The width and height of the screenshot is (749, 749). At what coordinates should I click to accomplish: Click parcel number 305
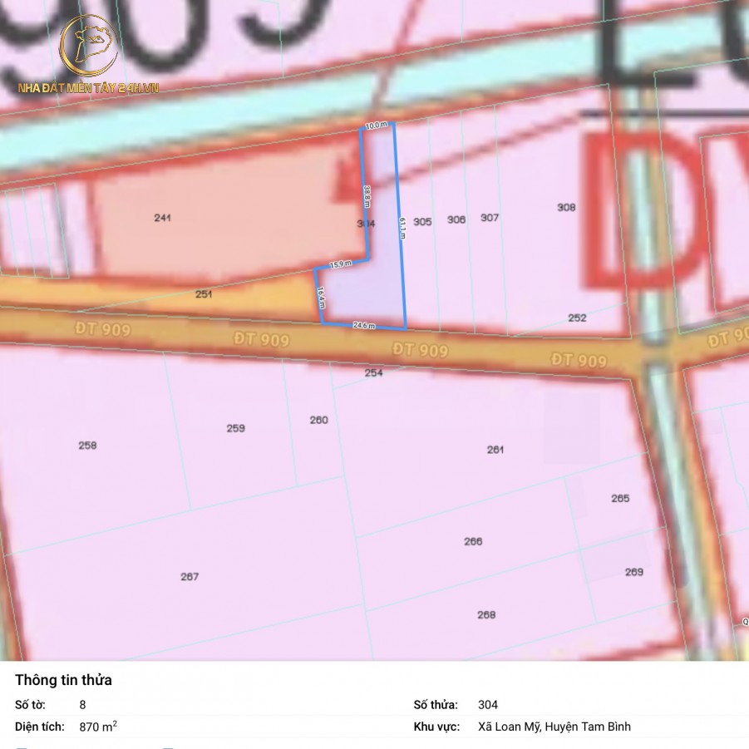[x=422, y=222]
